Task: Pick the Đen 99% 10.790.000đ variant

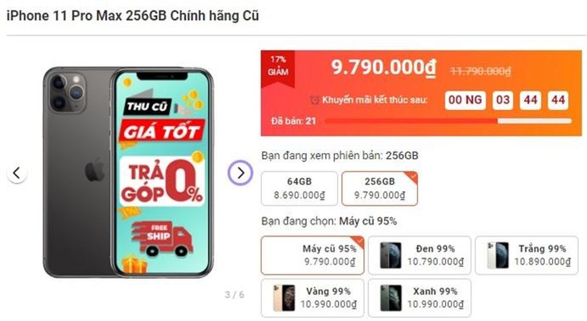Action: (420, 255)
